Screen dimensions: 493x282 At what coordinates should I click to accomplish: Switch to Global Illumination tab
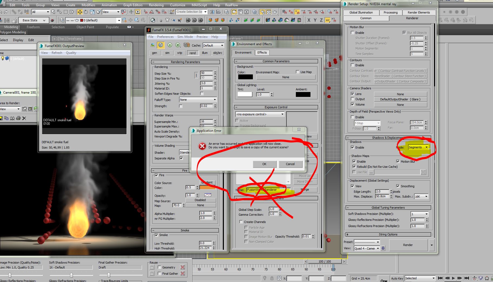click(361, 12)
